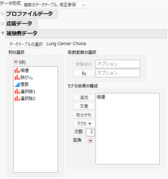Click the 被験者データ header title
This screenshot has width=168, height=179.
(22, 33)
